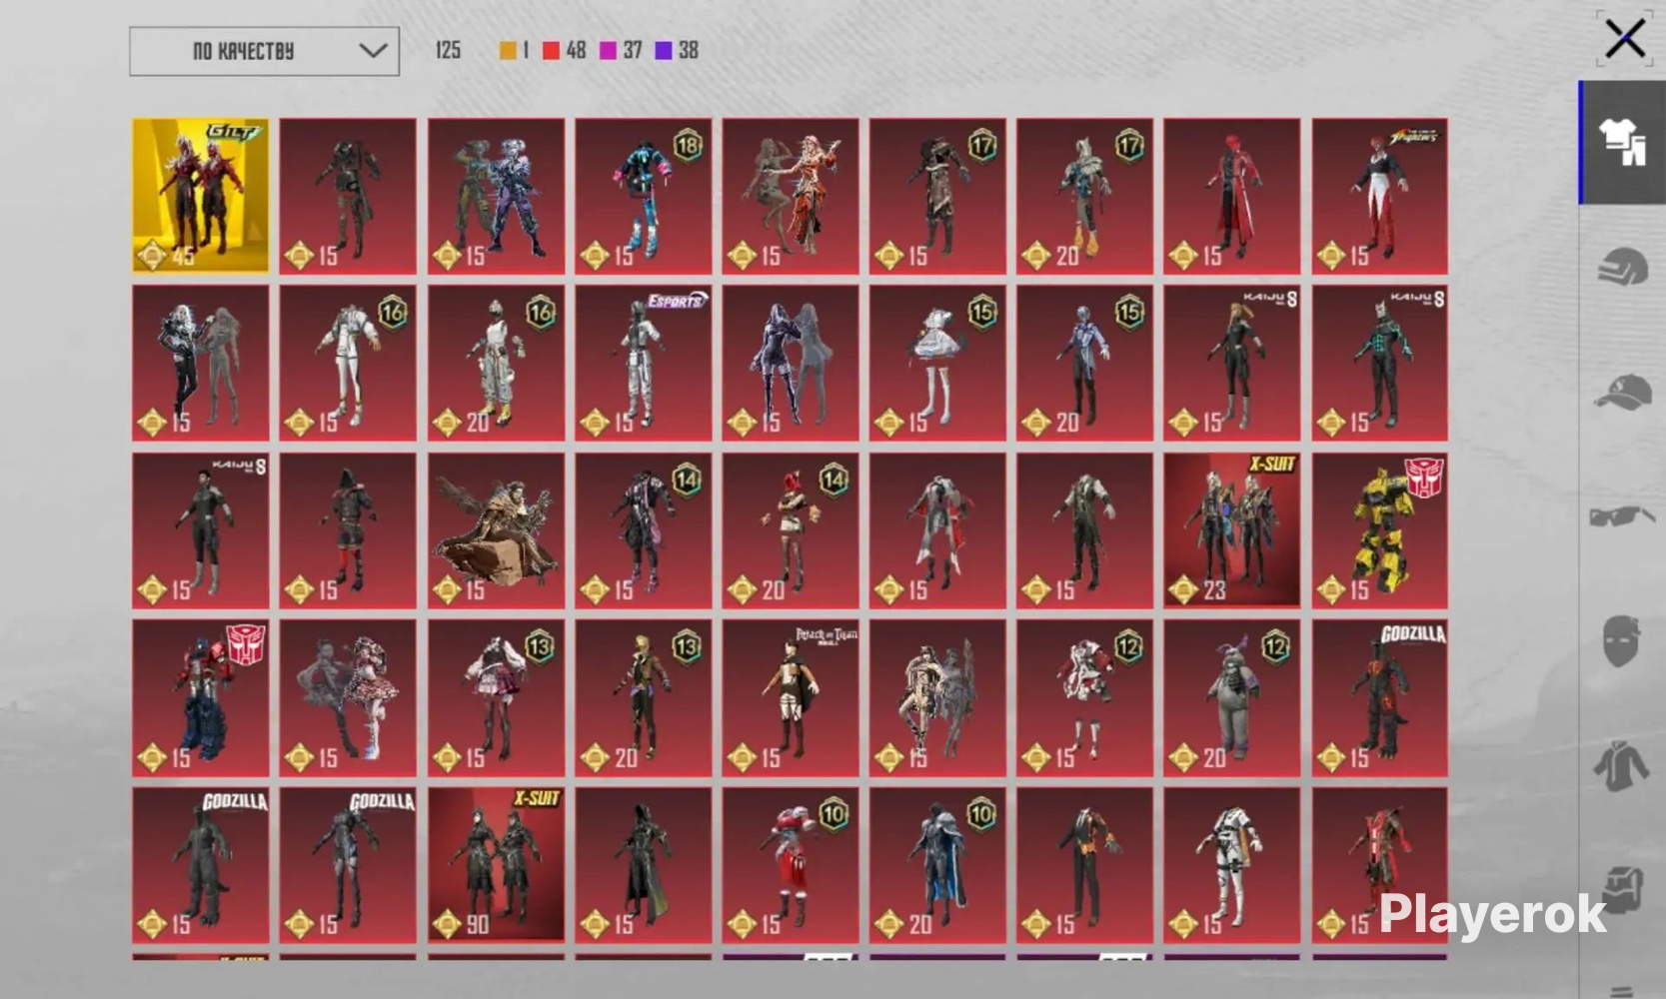This screenshot has width=1666, height=999.
Task: Select the King of Fighters outfit
Action: point(1379,196)
